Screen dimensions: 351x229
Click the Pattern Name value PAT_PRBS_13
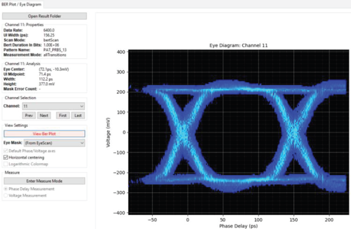55,50
